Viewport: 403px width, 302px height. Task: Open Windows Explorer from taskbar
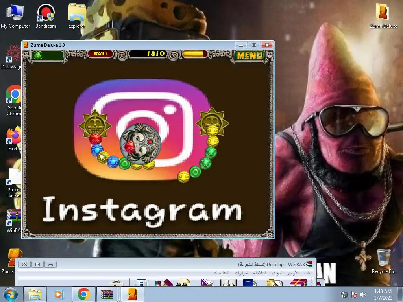coord(35,294)
